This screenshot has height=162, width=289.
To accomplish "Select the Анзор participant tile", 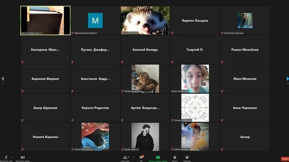I will (245, 137).
